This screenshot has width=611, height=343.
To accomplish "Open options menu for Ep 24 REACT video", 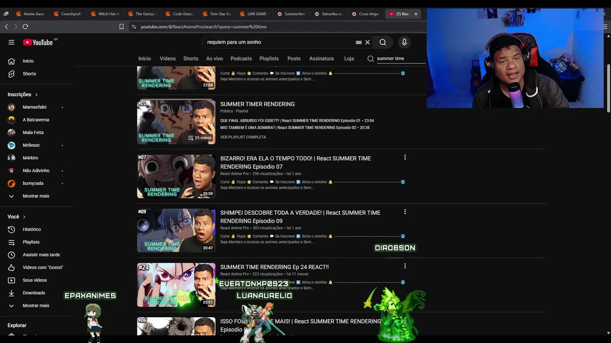I will tap(405, 266).
